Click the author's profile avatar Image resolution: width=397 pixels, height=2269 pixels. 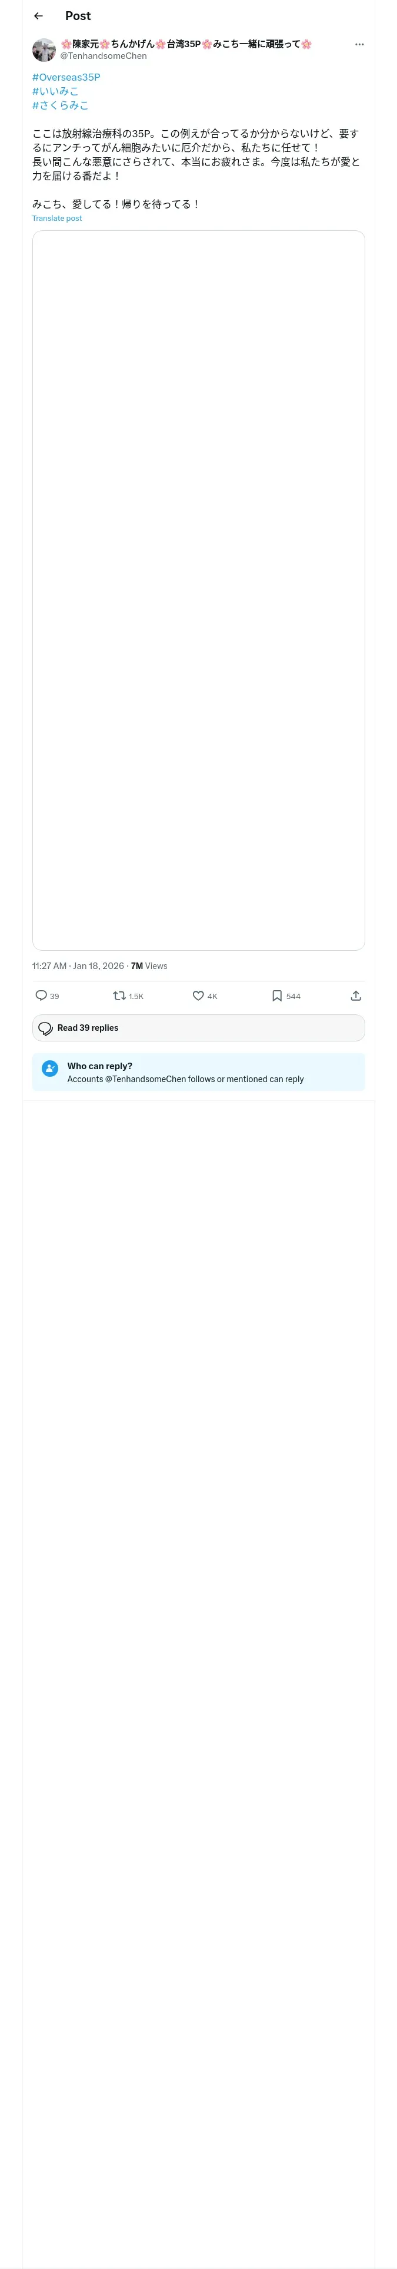coord(44,49)
